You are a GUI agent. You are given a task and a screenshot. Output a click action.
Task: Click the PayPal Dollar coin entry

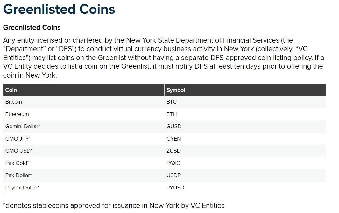coord(22,188)
